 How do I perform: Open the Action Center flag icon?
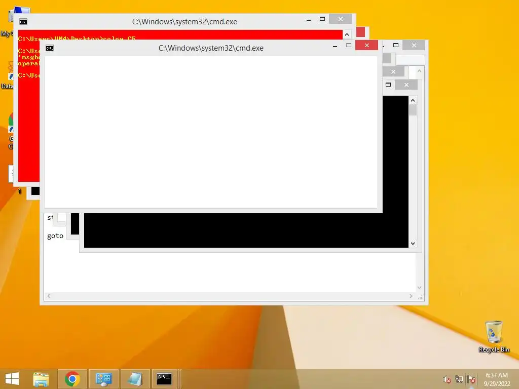tap(471, 379)
